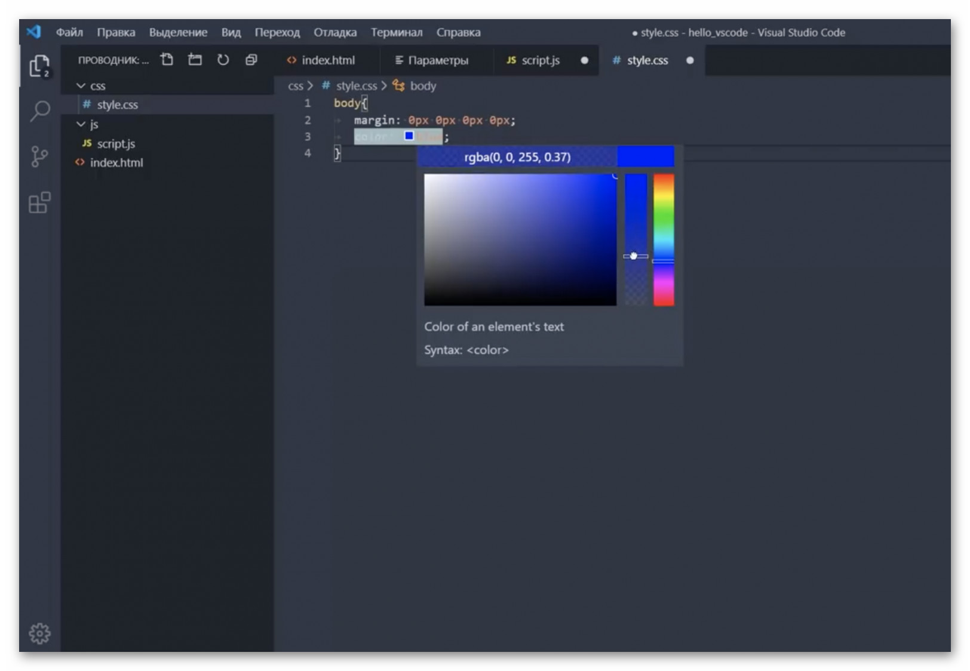This screenshot has width=970, height=671.
Task: Click the body breadcrumb segment
Action: 423,86
